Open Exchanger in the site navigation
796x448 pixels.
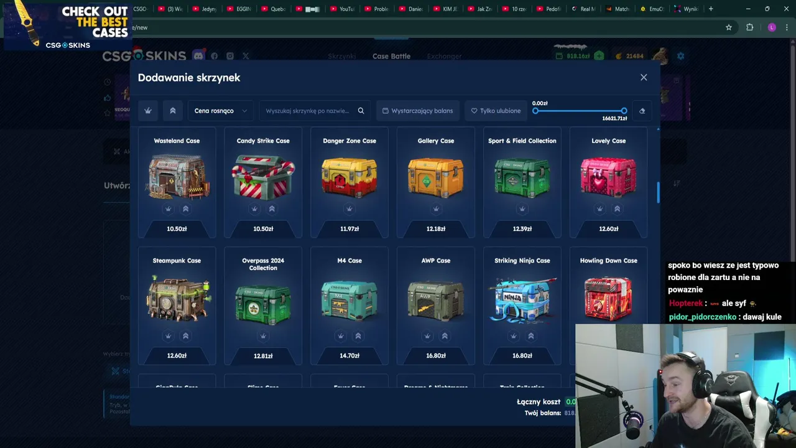point(444,56)
